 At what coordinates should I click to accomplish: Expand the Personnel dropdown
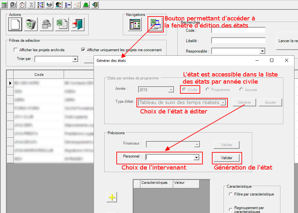[x=196, y=157]
